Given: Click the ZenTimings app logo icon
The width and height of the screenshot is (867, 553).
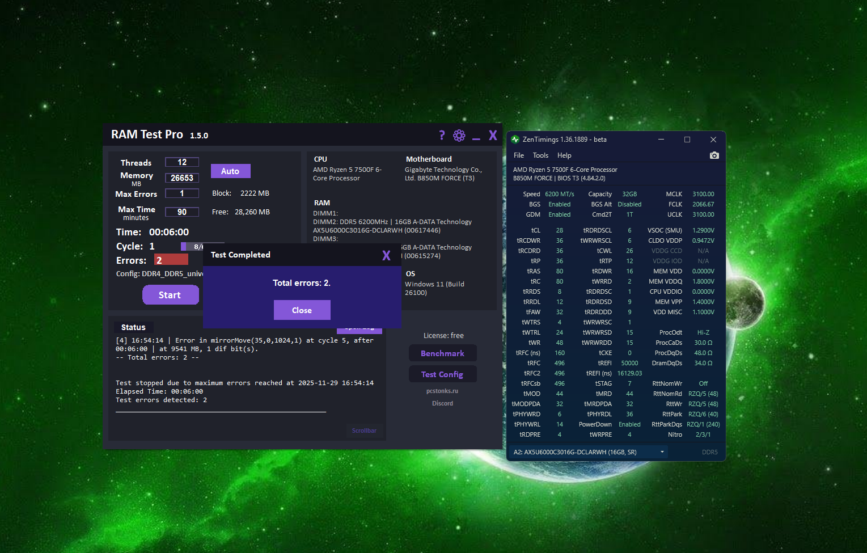Looking at the screenshot, I should pyautogui.click(x=515, y=140).
